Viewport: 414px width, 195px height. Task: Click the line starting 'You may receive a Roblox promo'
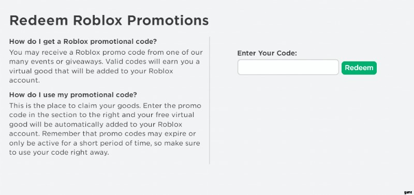tap(106, 53)
